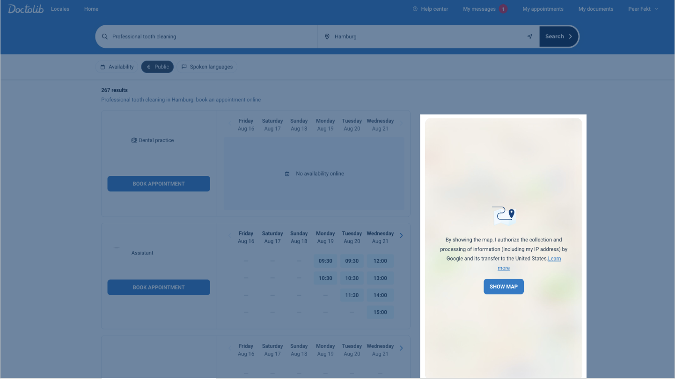The height and width of the screenshot is (379, 675).
Task: Expand the Peer Fekt account menu
Action: (x=643, y=9)
